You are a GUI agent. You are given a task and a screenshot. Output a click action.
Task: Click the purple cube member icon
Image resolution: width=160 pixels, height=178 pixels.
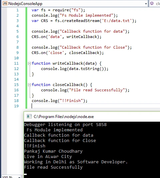click(152, 4)
